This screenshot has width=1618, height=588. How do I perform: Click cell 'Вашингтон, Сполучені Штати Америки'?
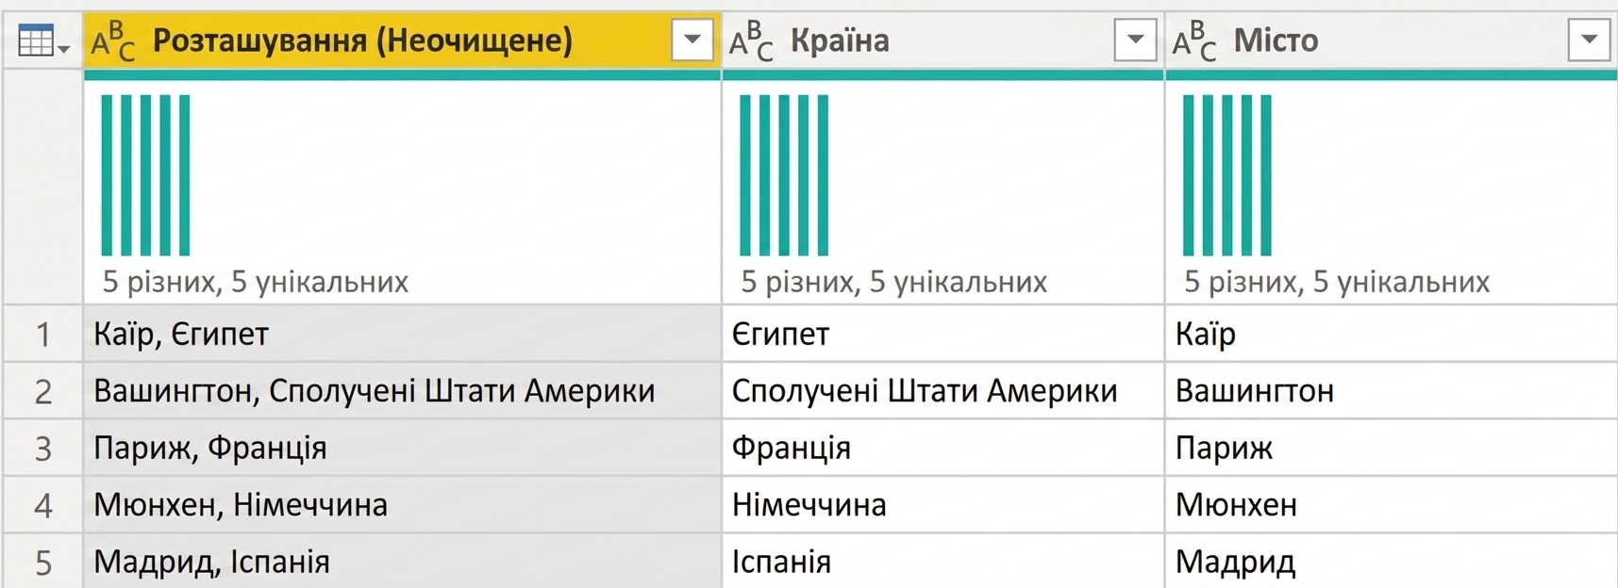[402, 391]
